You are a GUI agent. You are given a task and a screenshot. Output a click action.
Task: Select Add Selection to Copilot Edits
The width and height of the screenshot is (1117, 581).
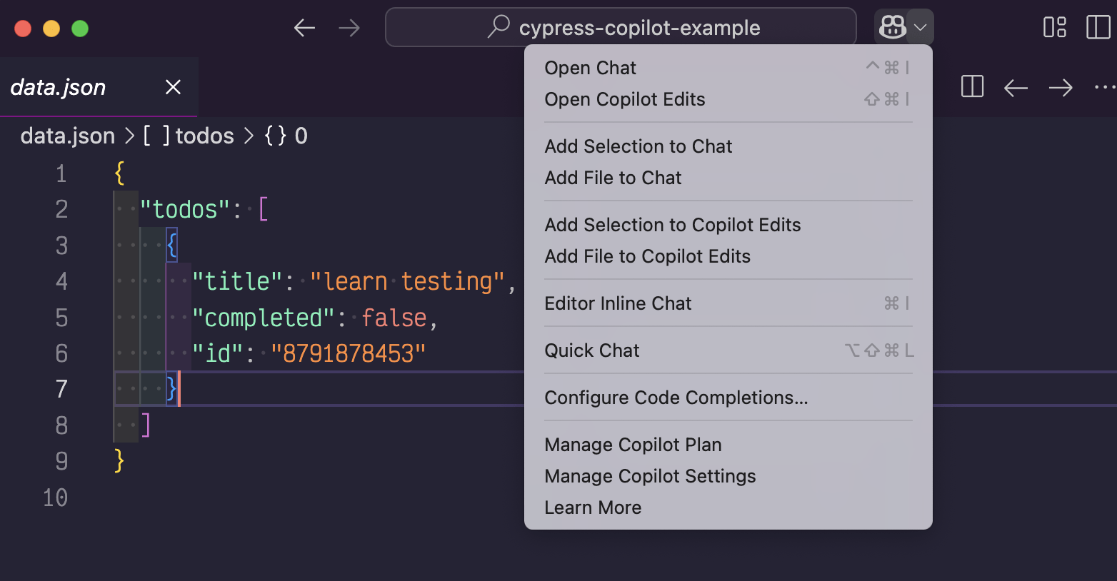728,225
